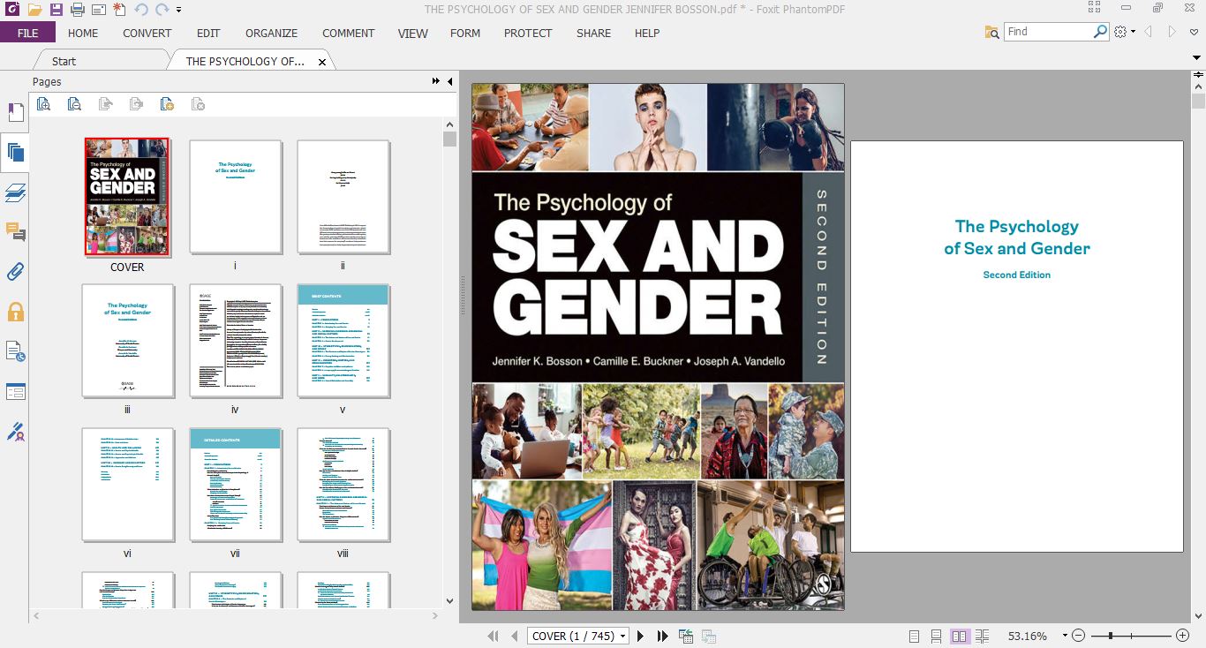
Task: Enlarge page thumbnails in the Pages panel
Action: coord(43,104)
